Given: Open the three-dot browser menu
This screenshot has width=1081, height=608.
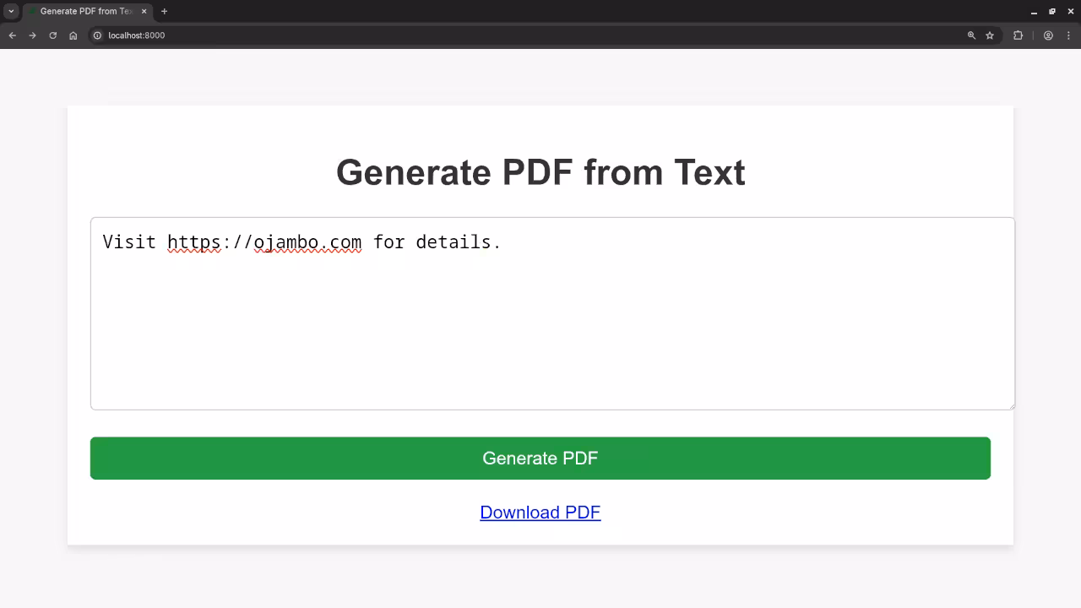Looking at the screenshot, I should click(1068, 35).
